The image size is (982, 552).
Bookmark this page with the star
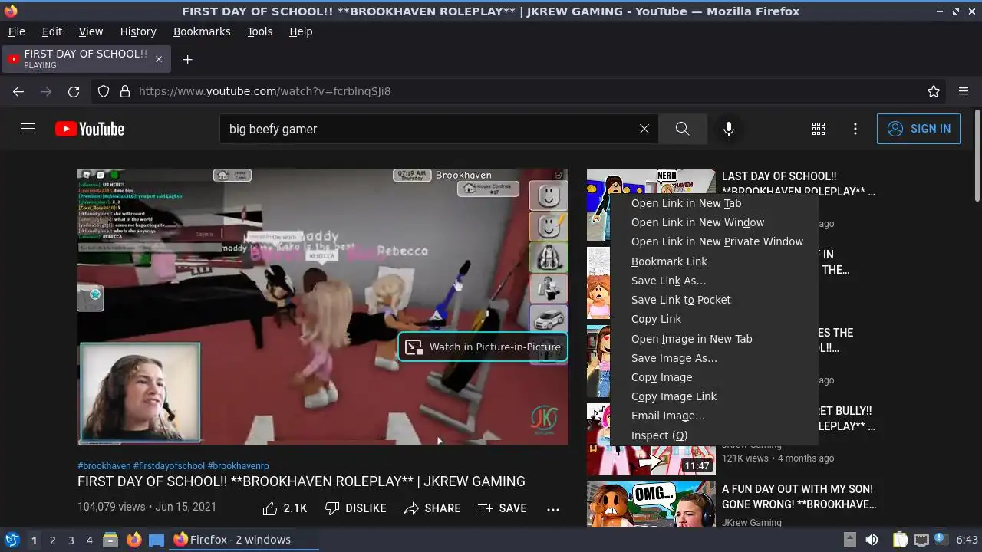pos(934,91)
